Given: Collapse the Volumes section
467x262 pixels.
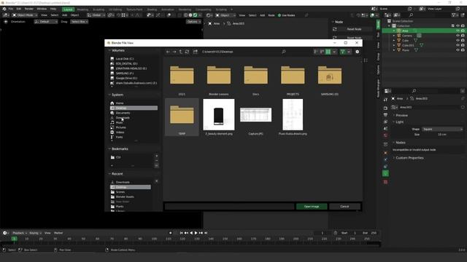Looking at the screenshot, I should [118, 50].
